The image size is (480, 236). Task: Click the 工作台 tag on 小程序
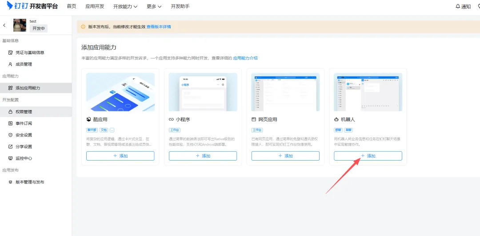tap(175, 130)
